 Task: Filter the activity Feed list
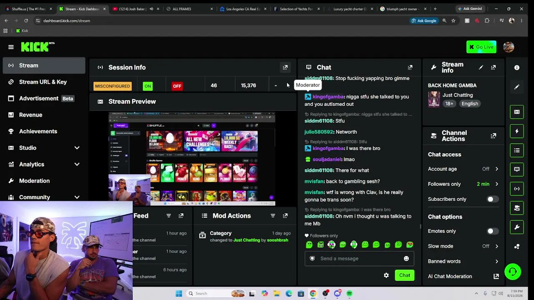coord(169,216)
